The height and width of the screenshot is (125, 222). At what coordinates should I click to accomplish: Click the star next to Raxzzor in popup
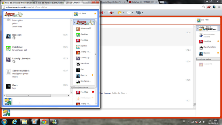point(93,75)
